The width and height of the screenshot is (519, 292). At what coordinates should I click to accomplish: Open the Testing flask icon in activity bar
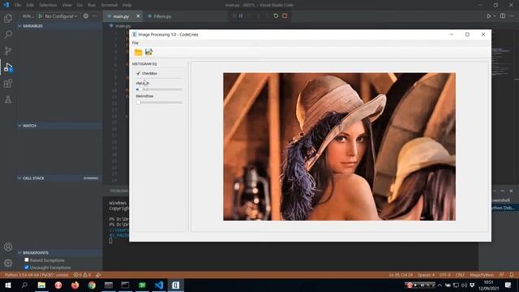(x=8, y=100)
